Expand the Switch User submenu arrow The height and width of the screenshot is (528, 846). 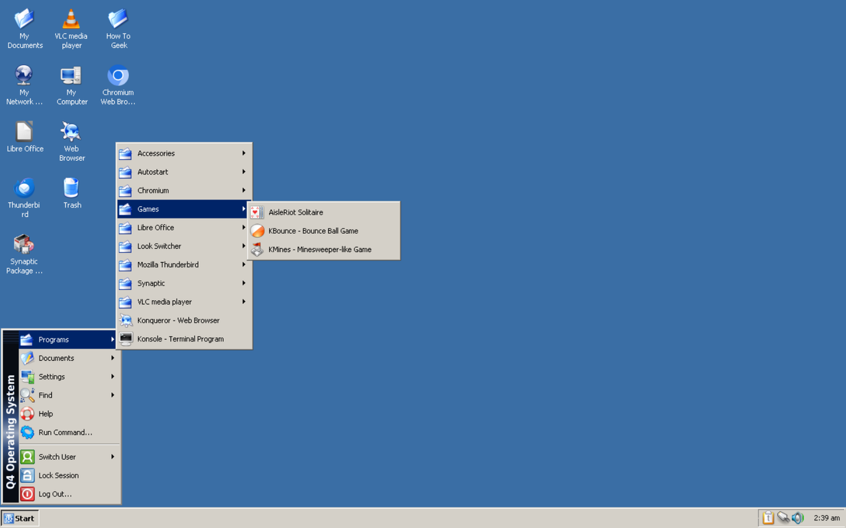113,457
